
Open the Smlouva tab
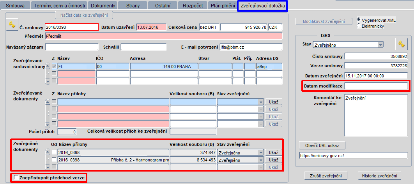(x=15, y=5)
